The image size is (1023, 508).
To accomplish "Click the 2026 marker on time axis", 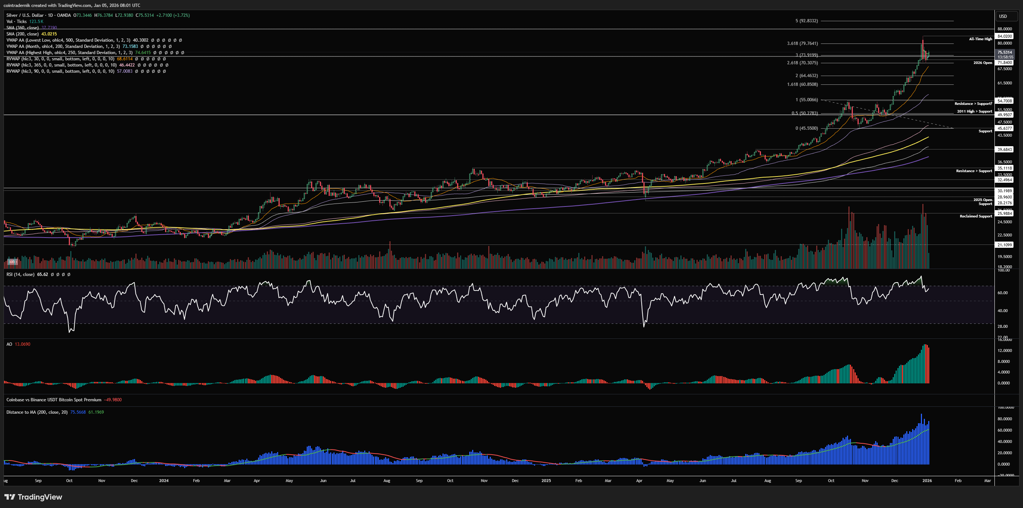I will 927,481.
